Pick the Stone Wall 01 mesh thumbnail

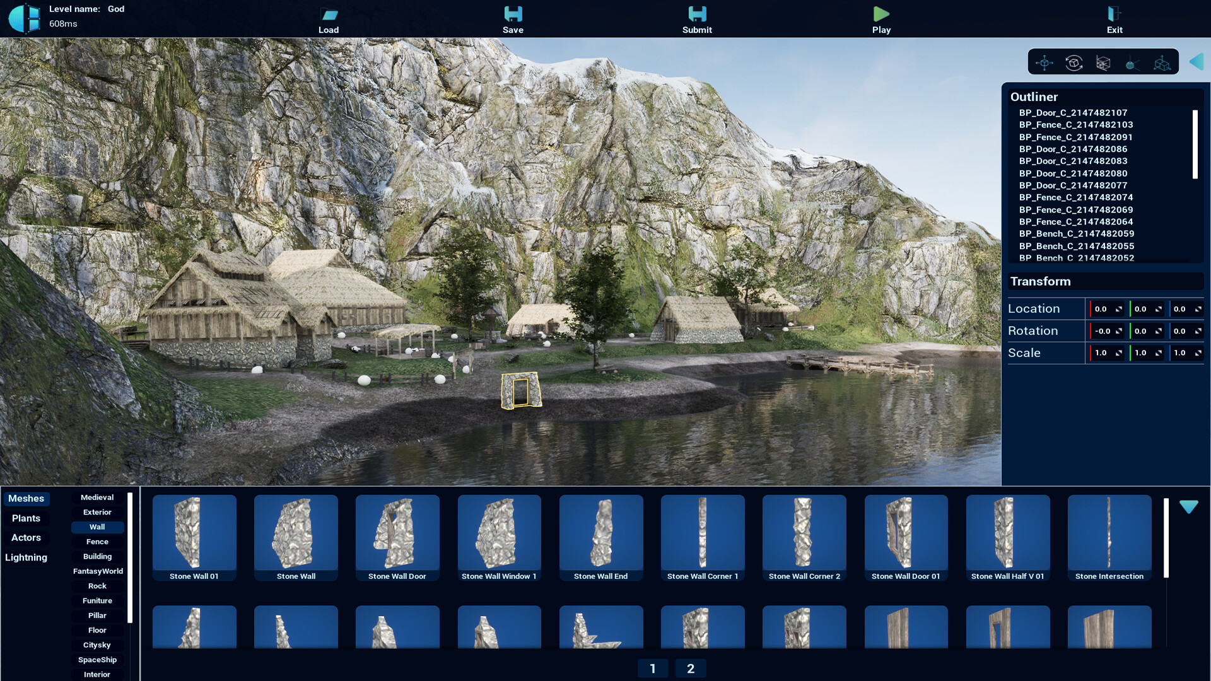click(x=194, y=538)
